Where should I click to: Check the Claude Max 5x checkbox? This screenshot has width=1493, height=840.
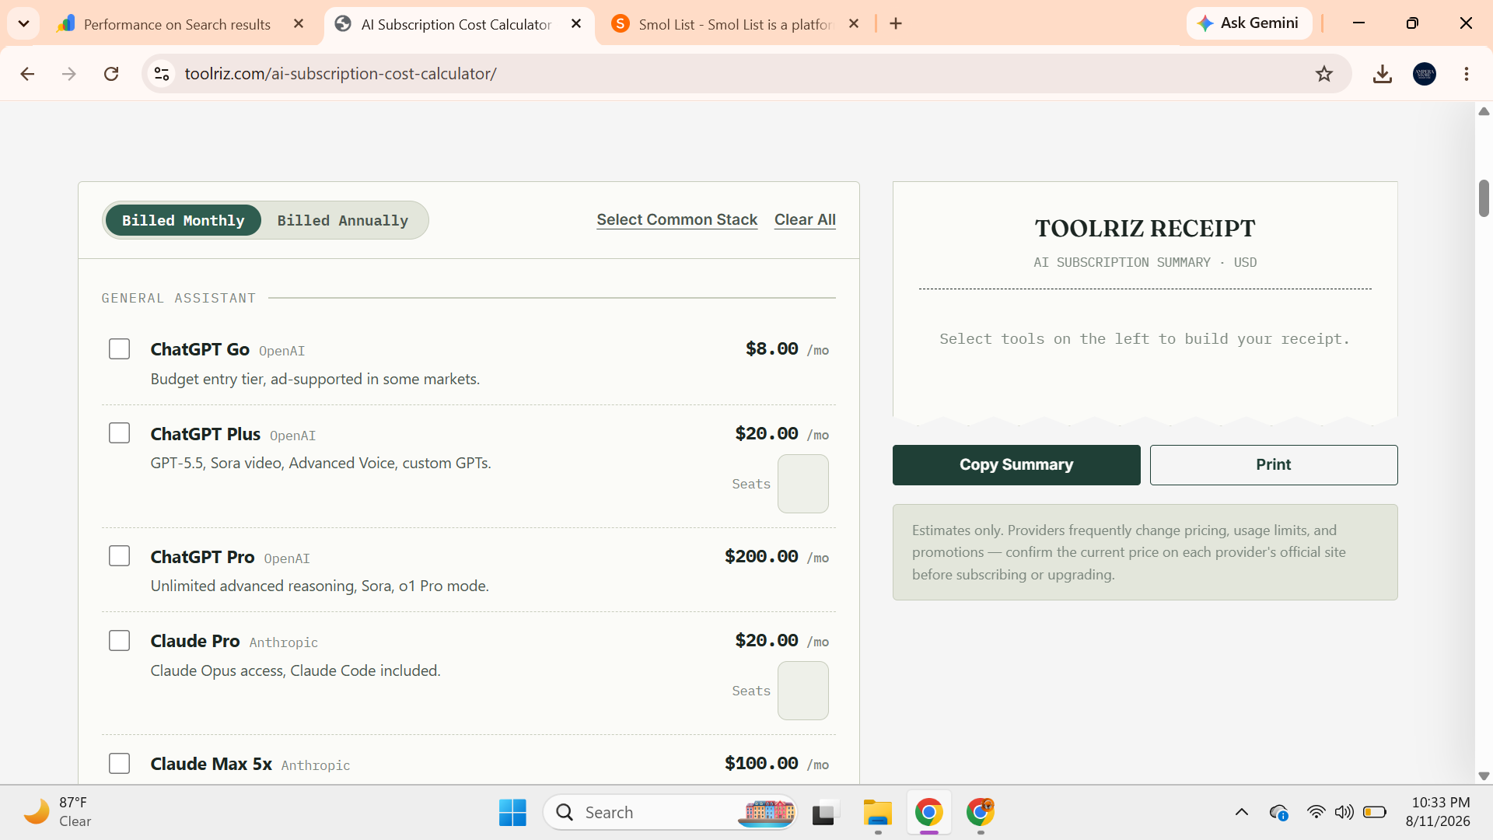coord(119,764)
